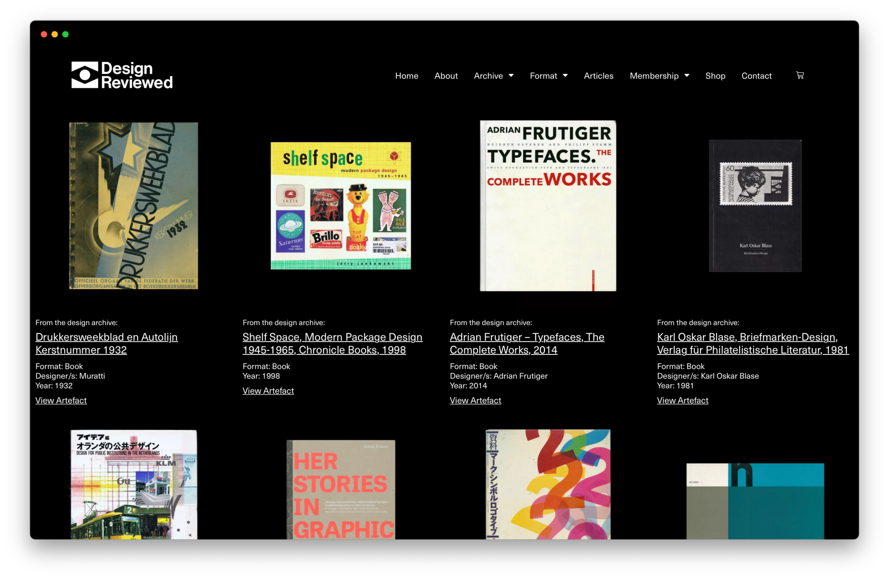Open the About page
This screenshot has height=579, width=889.
[x=446, y=76]
